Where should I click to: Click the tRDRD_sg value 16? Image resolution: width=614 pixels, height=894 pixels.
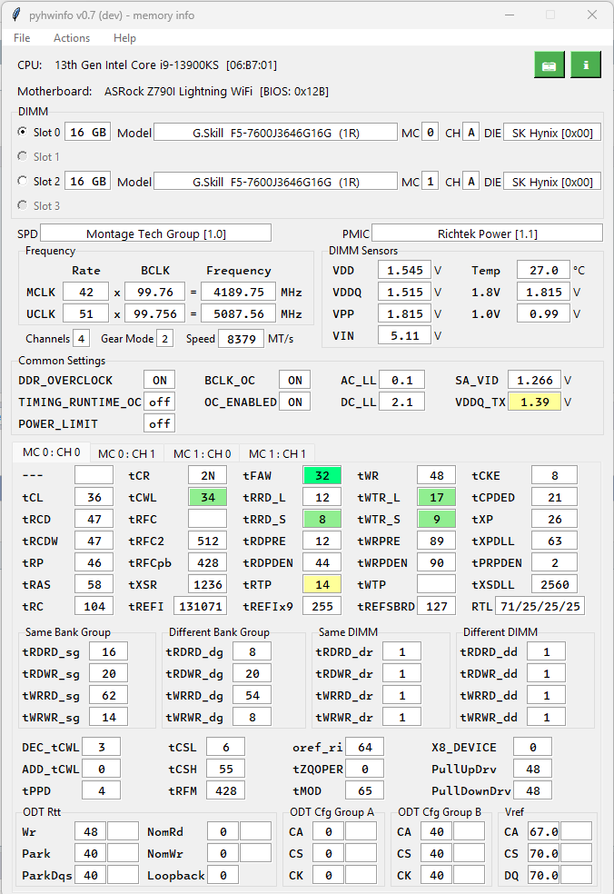109,651
